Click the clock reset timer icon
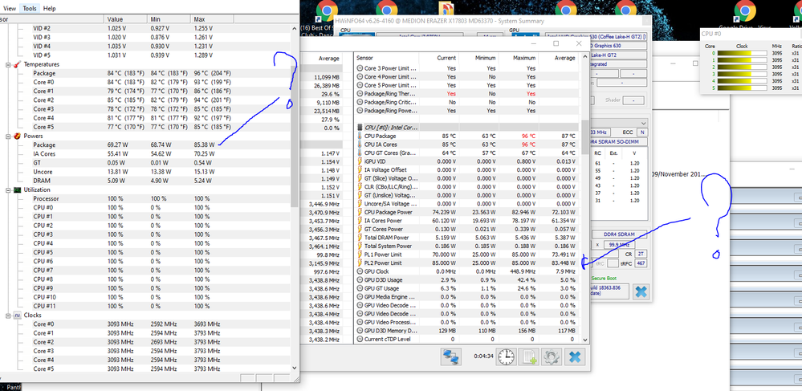The image size is (802, 391). (x=507, y=357)
